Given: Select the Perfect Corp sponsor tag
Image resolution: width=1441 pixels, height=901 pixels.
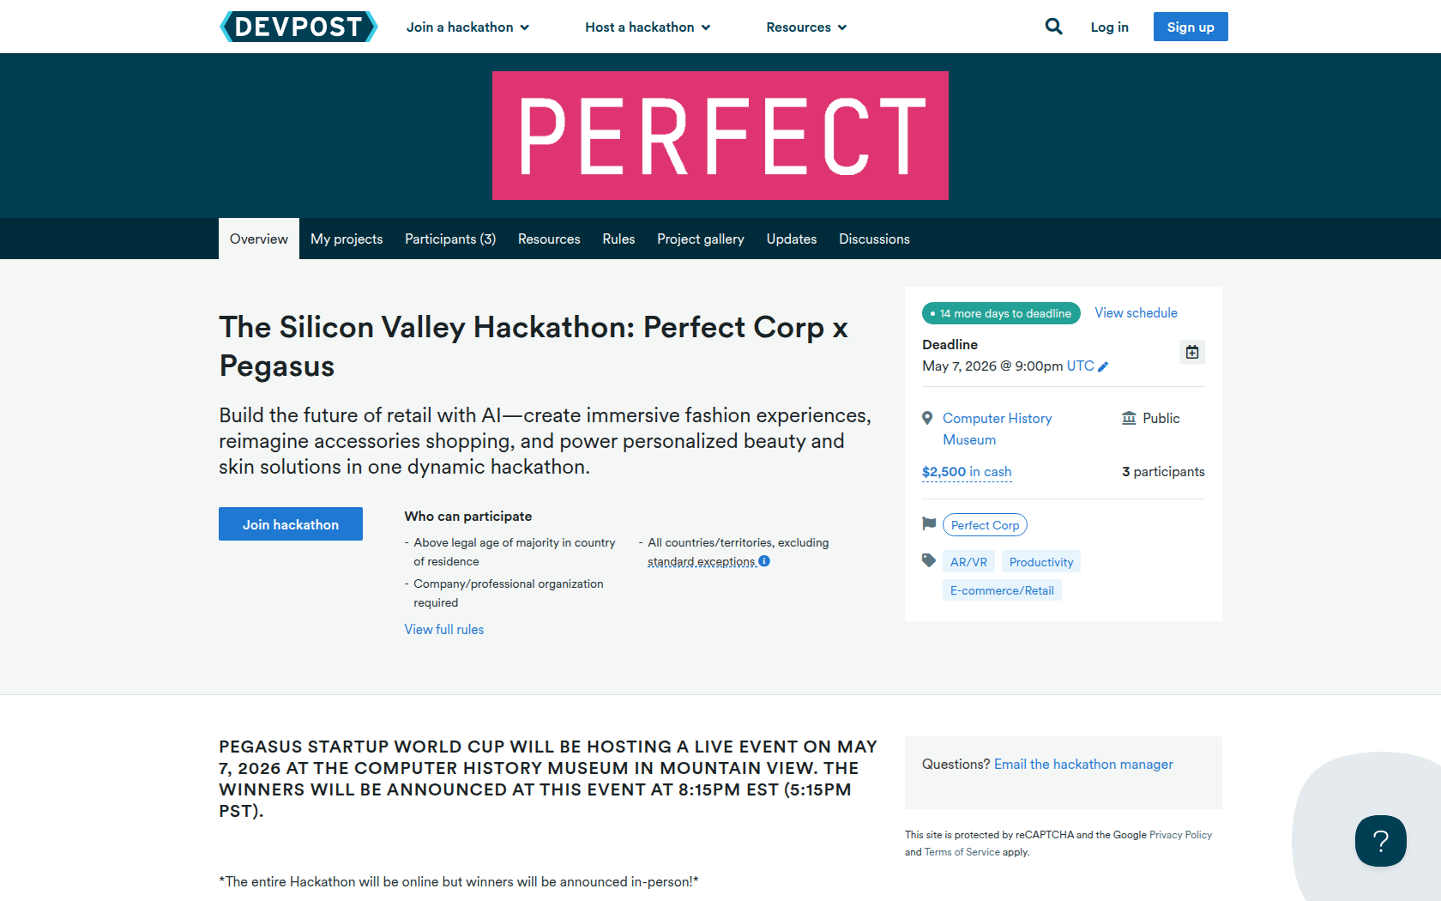Looking at the screenshot, I should tap(985, 525).
